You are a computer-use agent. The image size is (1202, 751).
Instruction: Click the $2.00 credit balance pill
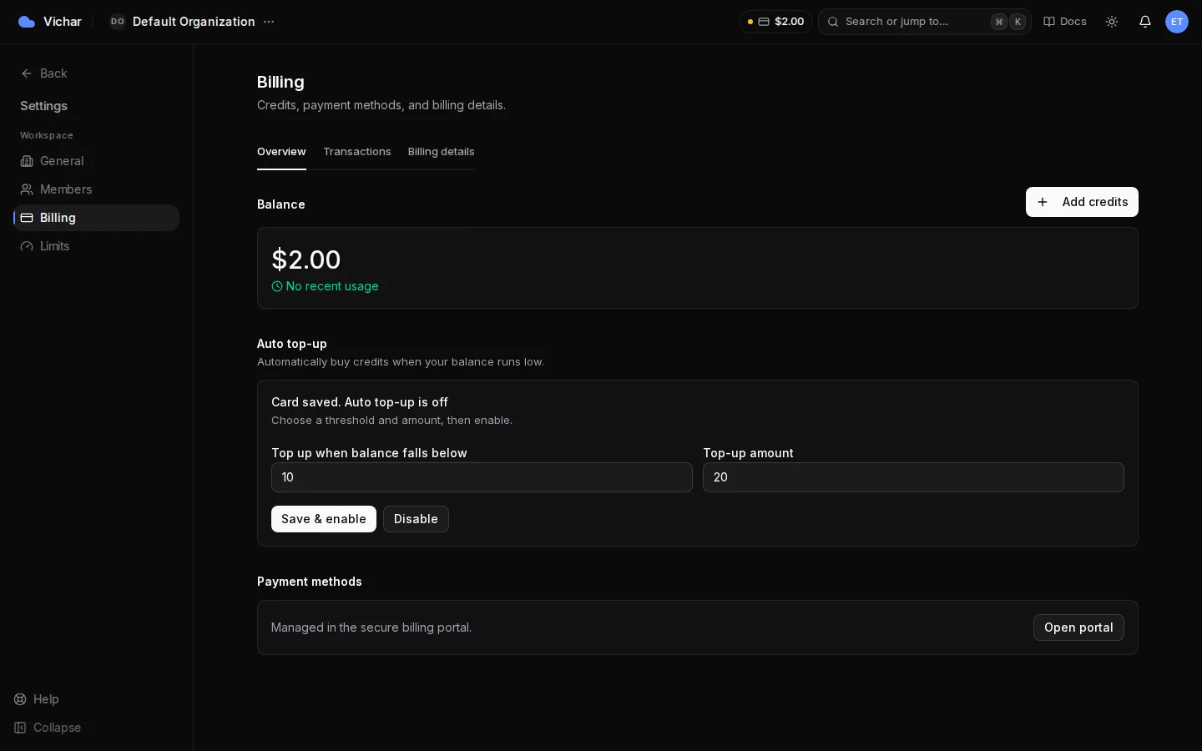pyautogui.click(x=775, y=22)
